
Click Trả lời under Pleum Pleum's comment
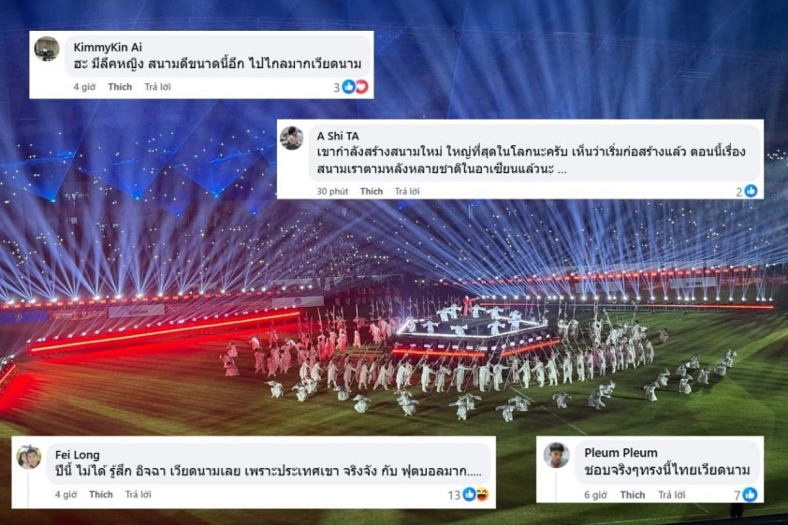tap(672, 495)
